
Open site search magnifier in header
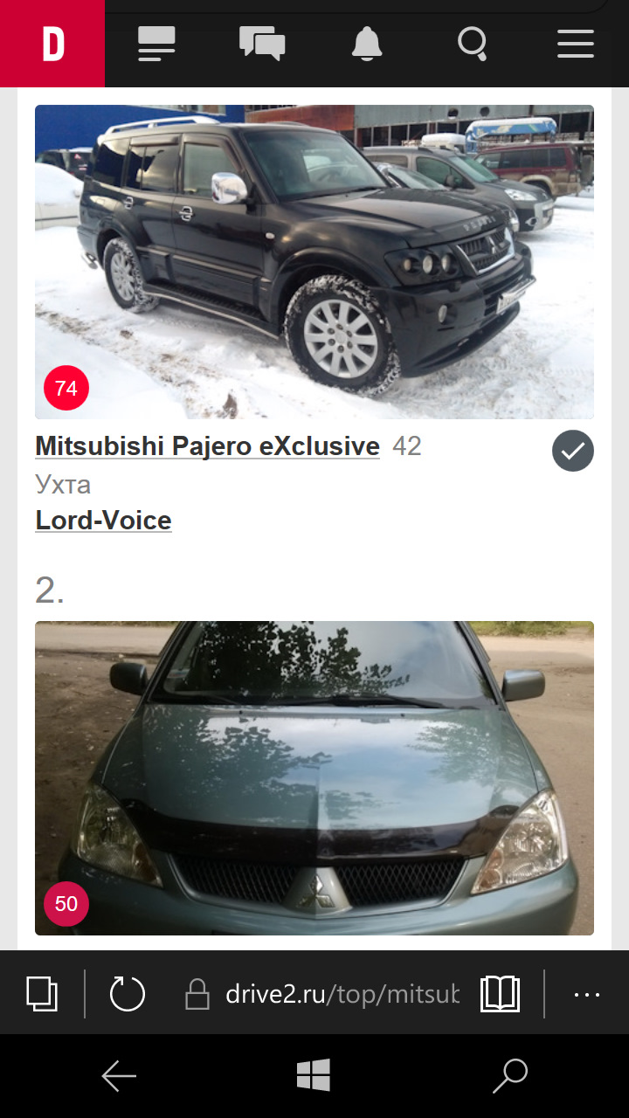click(473, 44)
